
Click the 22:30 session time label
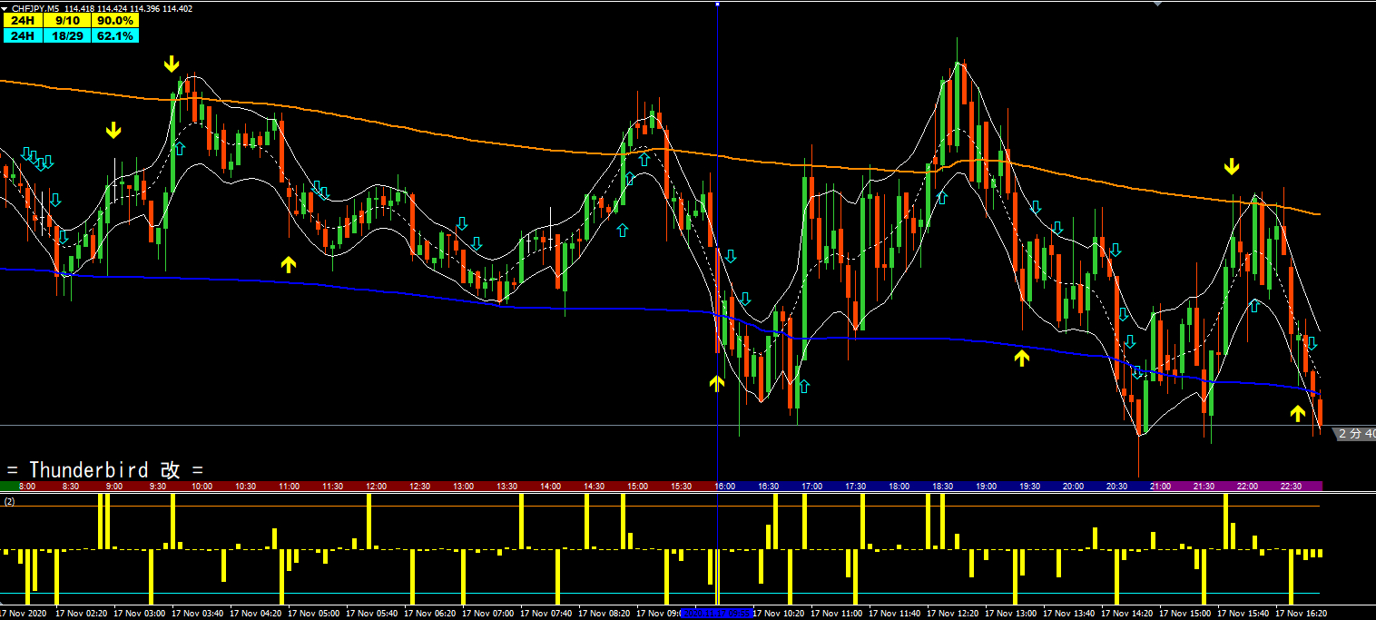[x=1291, y=487]
